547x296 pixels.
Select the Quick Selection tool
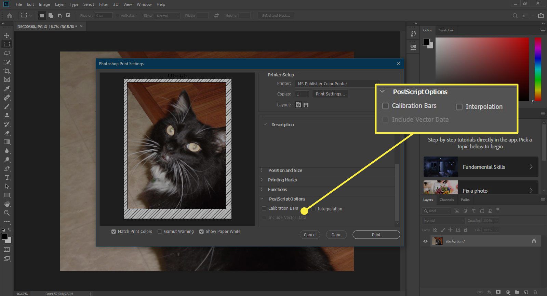click(7, 62)
